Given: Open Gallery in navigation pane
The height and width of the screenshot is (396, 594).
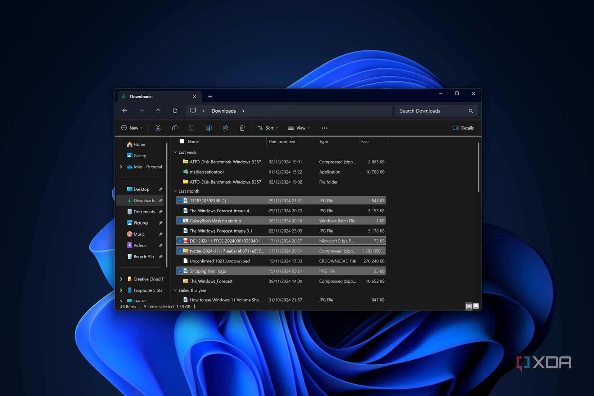Looking at the screenshot, I should (136, 156).
